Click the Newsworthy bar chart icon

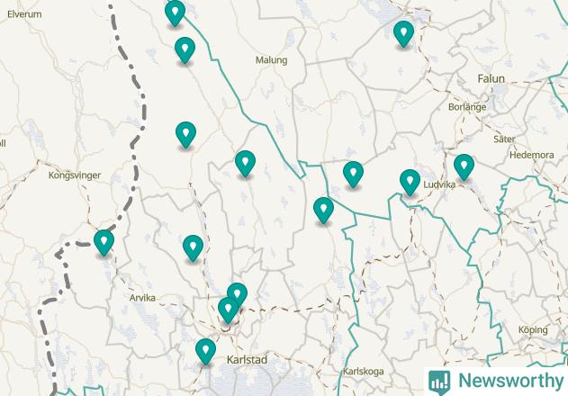point(439,382)
